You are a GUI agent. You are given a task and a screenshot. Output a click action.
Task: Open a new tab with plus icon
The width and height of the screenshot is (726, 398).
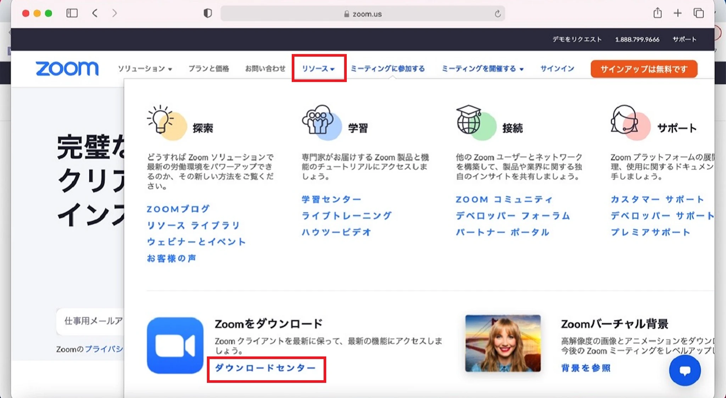[x=677, y=13]
